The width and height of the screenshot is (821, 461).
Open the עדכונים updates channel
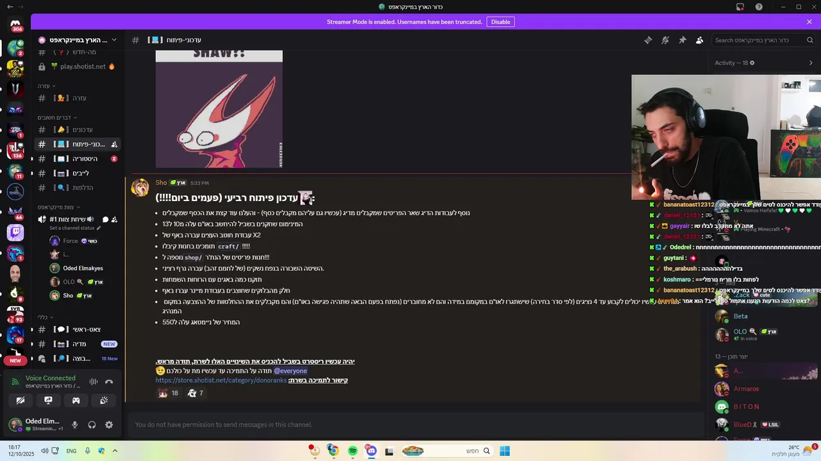pos(78,129)
